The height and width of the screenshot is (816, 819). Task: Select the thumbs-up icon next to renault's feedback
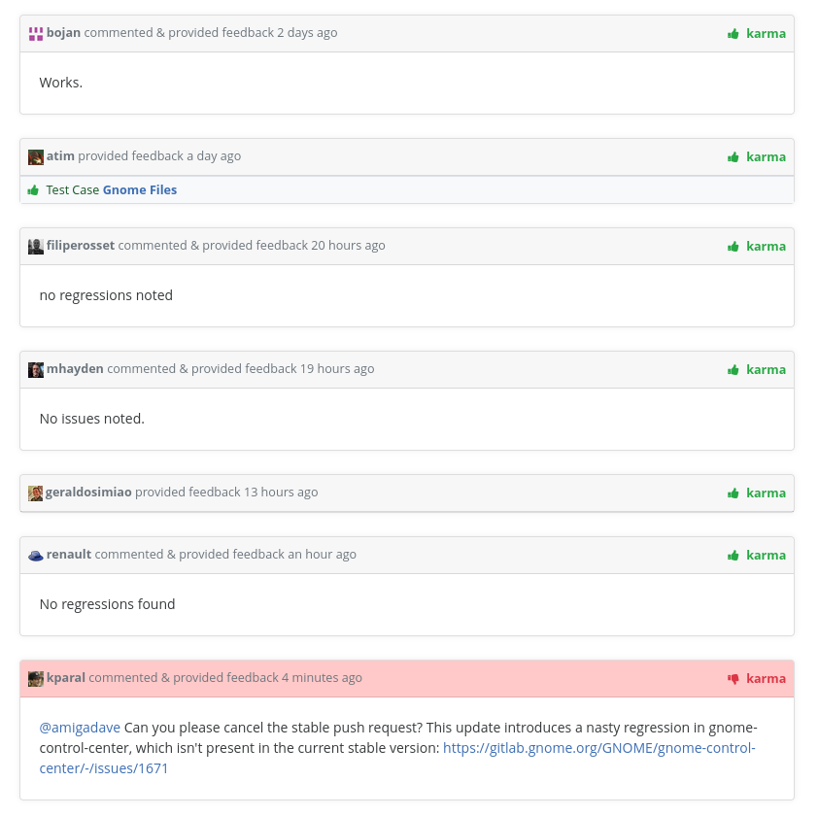pyautogui.click(x=734, y=555)
